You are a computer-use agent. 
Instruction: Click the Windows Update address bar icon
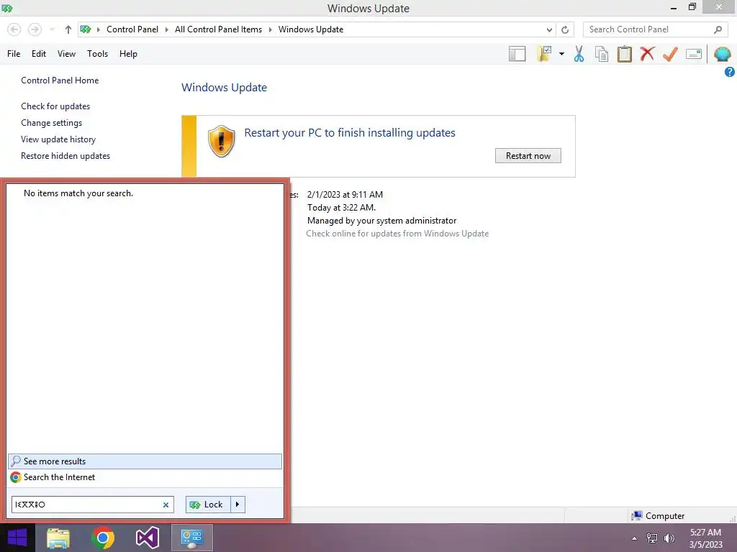click(x=85, y=29)
